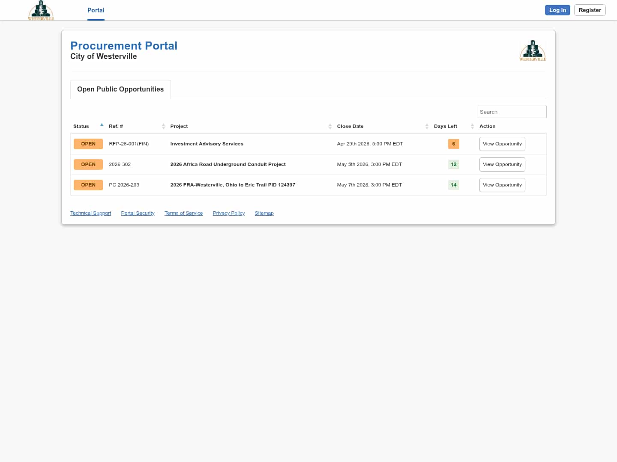View Opportunity for Investment Advisory Services
Viewport: 617px width, 462px height.
[x=502, y=144]
